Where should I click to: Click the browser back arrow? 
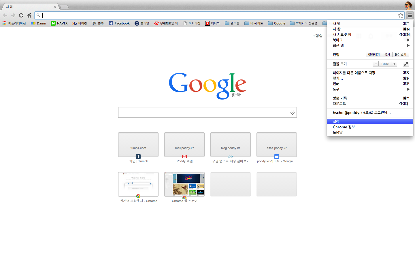pyautogui.click(x=5, y=15)
